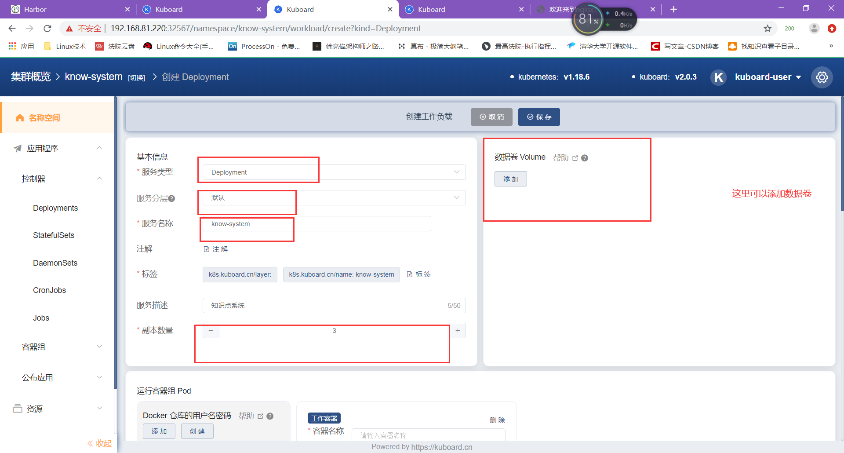The width and height of the screenshot is (844, 453).
Task: Open the browser profile icon
Action: point(814,29)
